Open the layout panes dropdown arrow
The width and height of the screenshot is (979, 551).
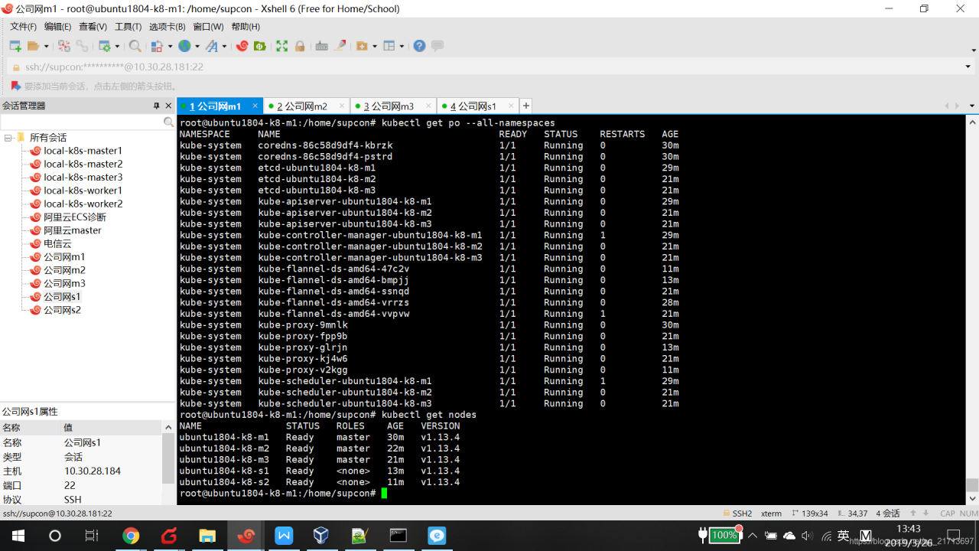(402, 46)
